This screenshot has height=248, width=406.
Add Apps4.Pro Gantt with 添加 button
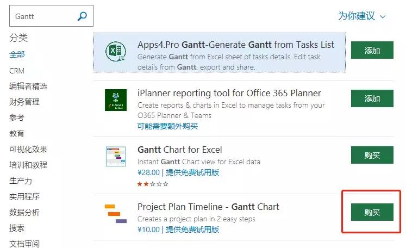(372, 51)
